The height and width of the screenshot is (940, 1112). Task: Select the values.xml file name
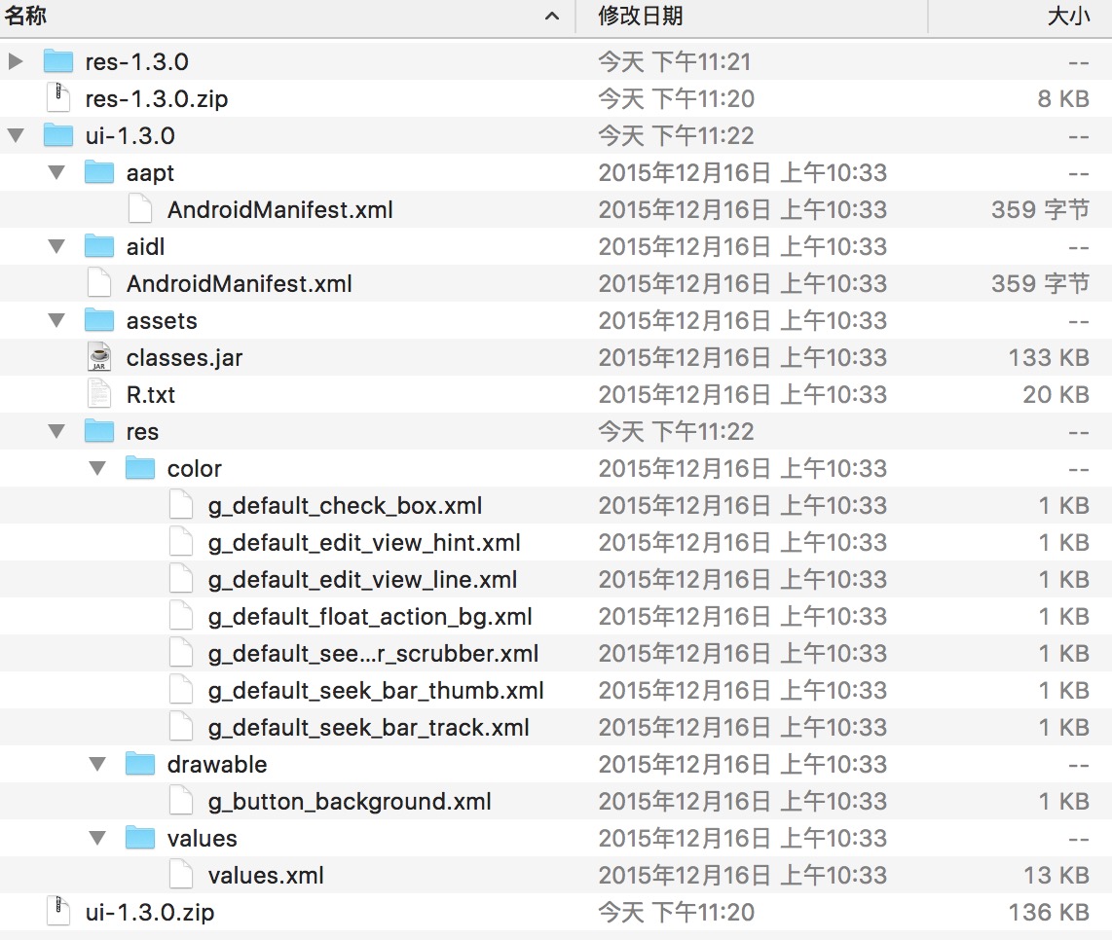266,876
